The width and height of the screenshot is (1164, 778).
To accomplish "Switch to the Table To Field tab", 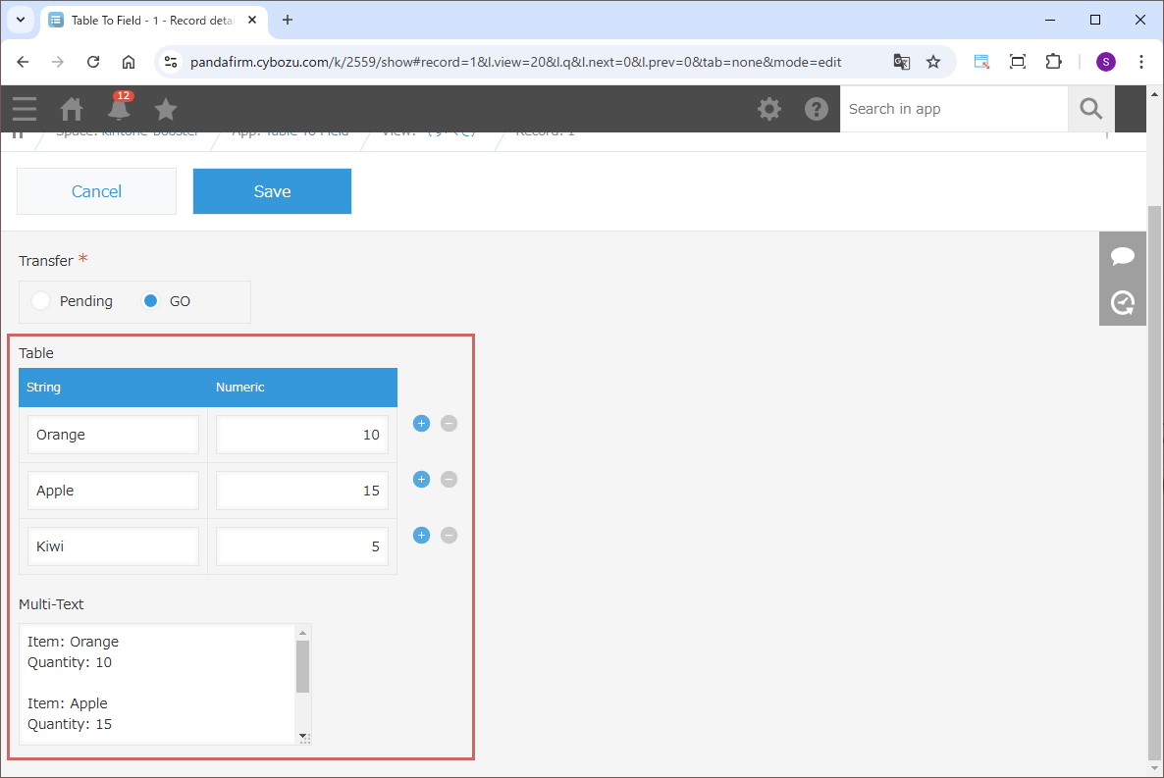I will coord(147,20).
